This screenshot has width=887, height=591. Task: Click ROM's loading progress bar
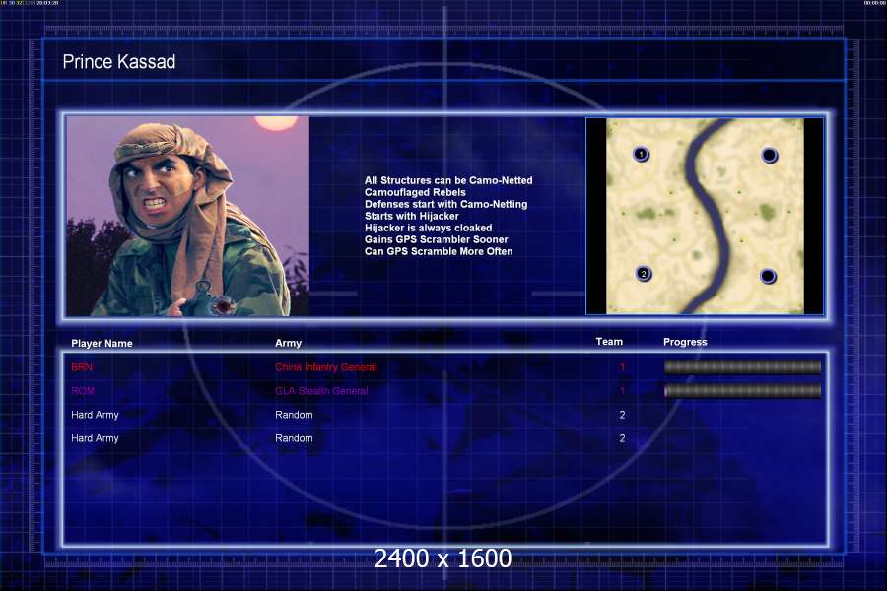[742, 391]
